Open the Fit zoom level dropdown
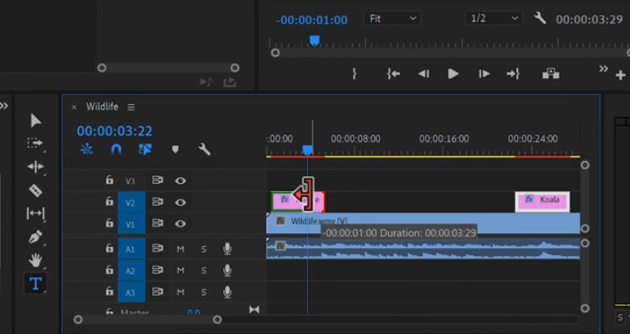 (392, 18)
